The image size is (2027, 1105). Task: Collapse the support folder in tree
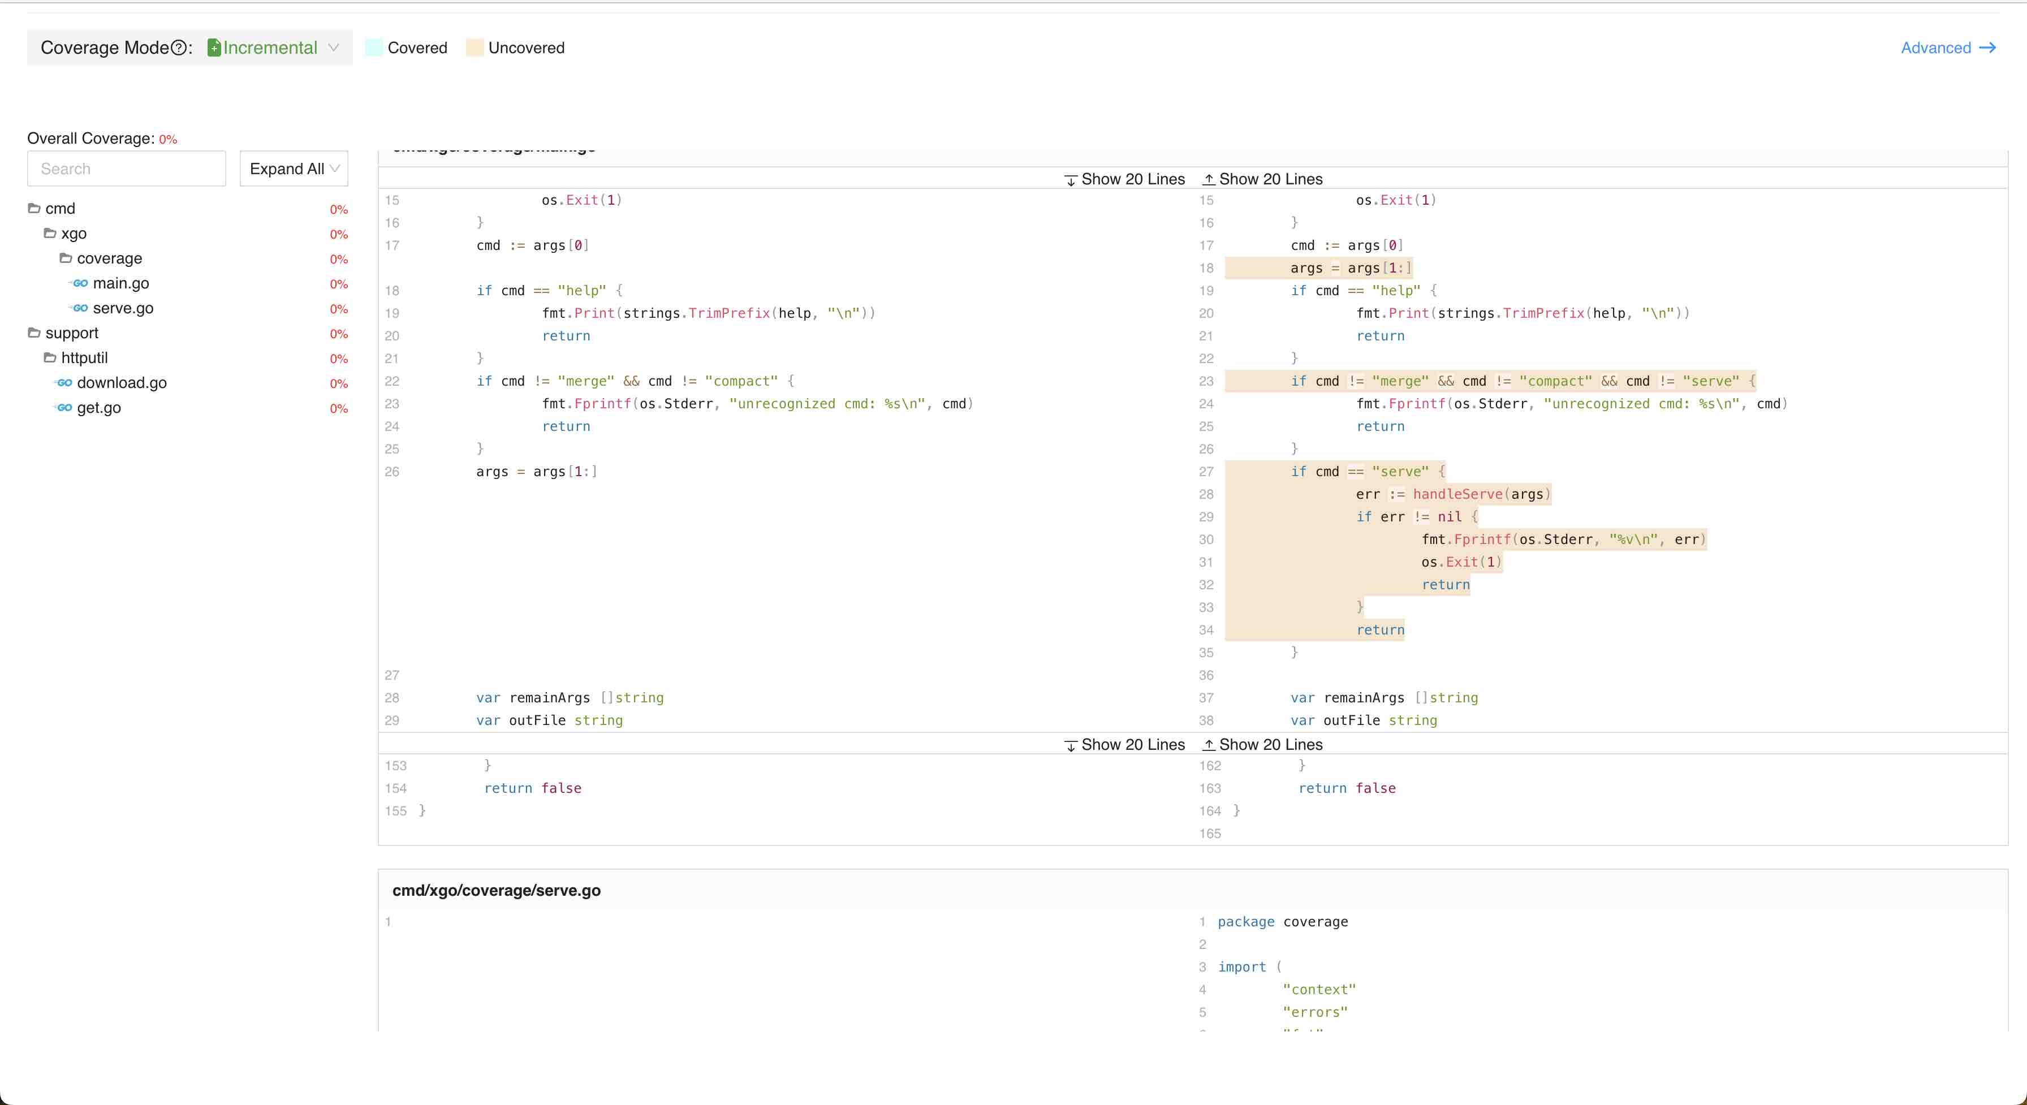34,333
